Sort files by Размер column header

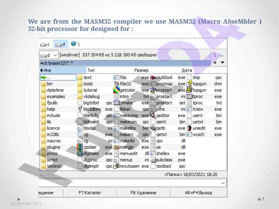tap(139, 70)
